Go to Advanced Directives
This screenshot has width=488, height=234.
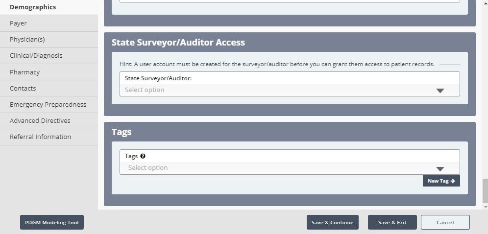[x=40, y=121]
